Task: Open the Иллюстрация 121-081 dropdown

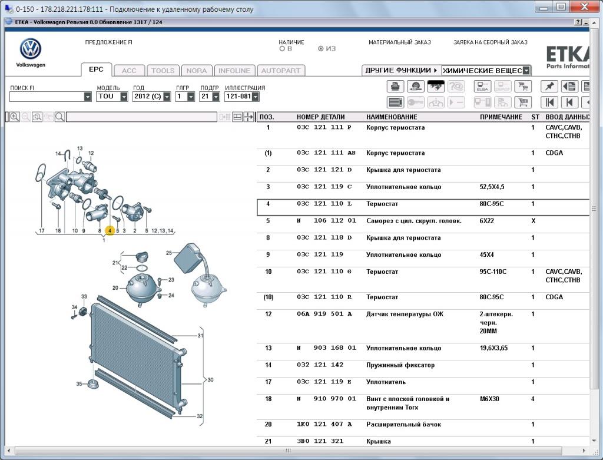Action: pos(256,97)
